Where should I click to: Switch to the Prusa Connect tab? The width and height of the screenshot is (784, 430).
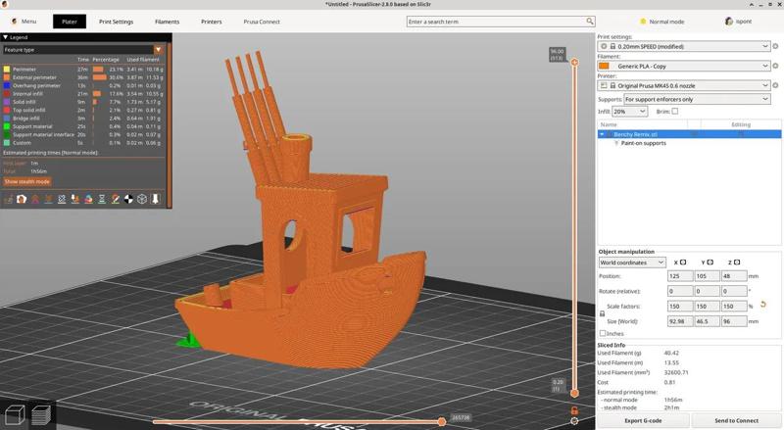pyautogui.click(x=262, y=22)
